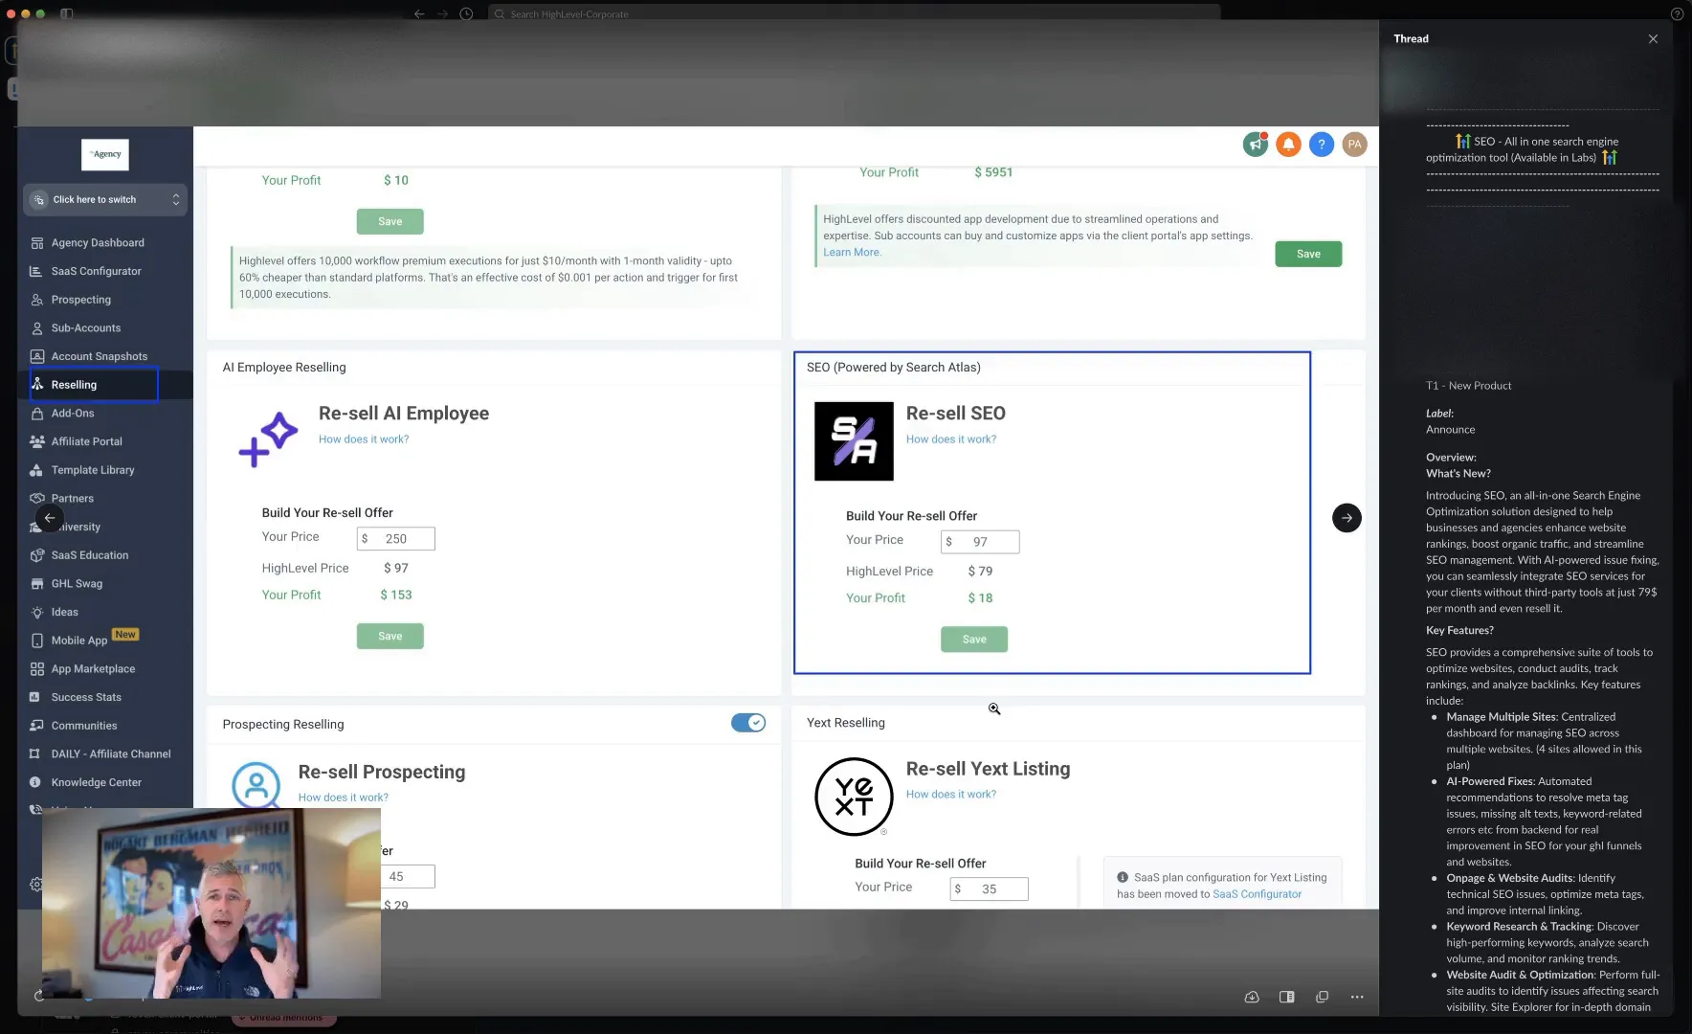Image resolution: width=1692 pixels, height=1034 pixels.
Task: Collapse the sidebar using the arrow
Action: click(50, 517)
